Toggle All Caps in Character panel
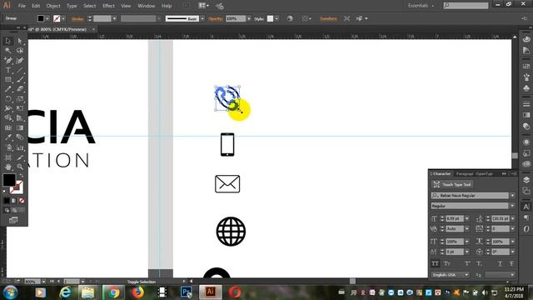 tap(435, 263)
